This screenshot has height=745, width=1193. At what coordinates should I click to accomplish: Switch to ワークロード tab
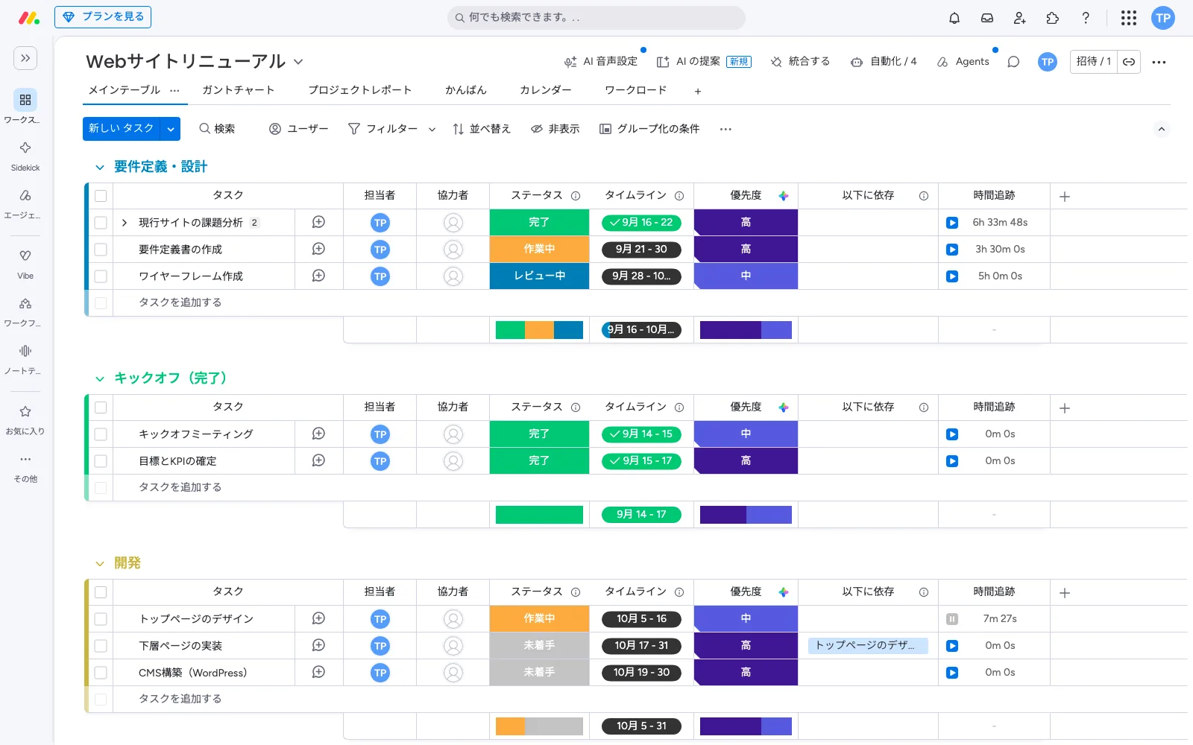[635, 90]
